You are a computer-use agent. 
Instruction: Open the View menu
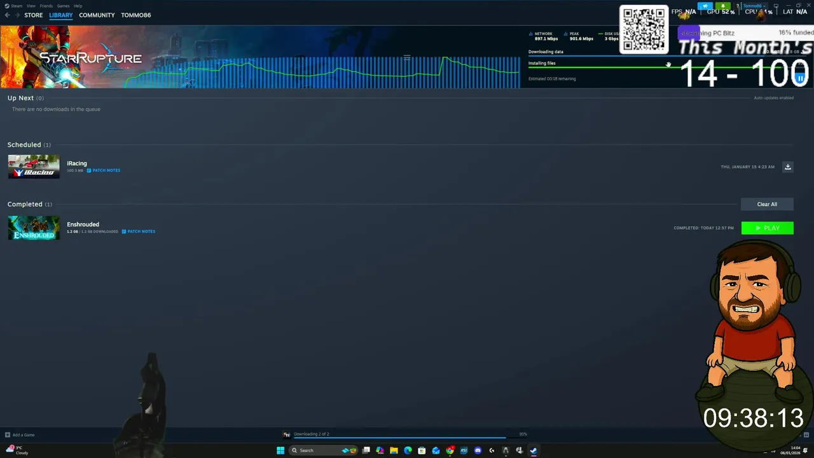[x=31, y=6]
